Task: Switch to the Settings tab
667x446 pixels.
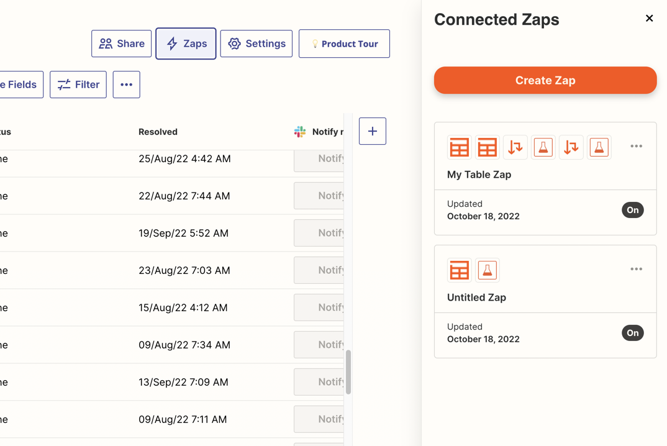Action: pos(256,43)
